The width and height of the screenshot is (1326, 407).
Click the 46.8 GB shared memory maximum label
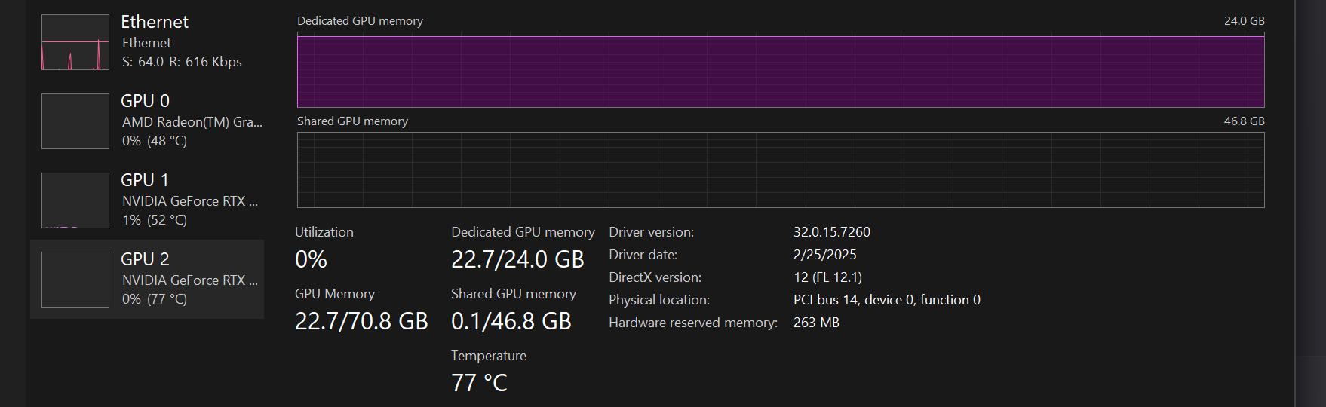(1244, 121)
